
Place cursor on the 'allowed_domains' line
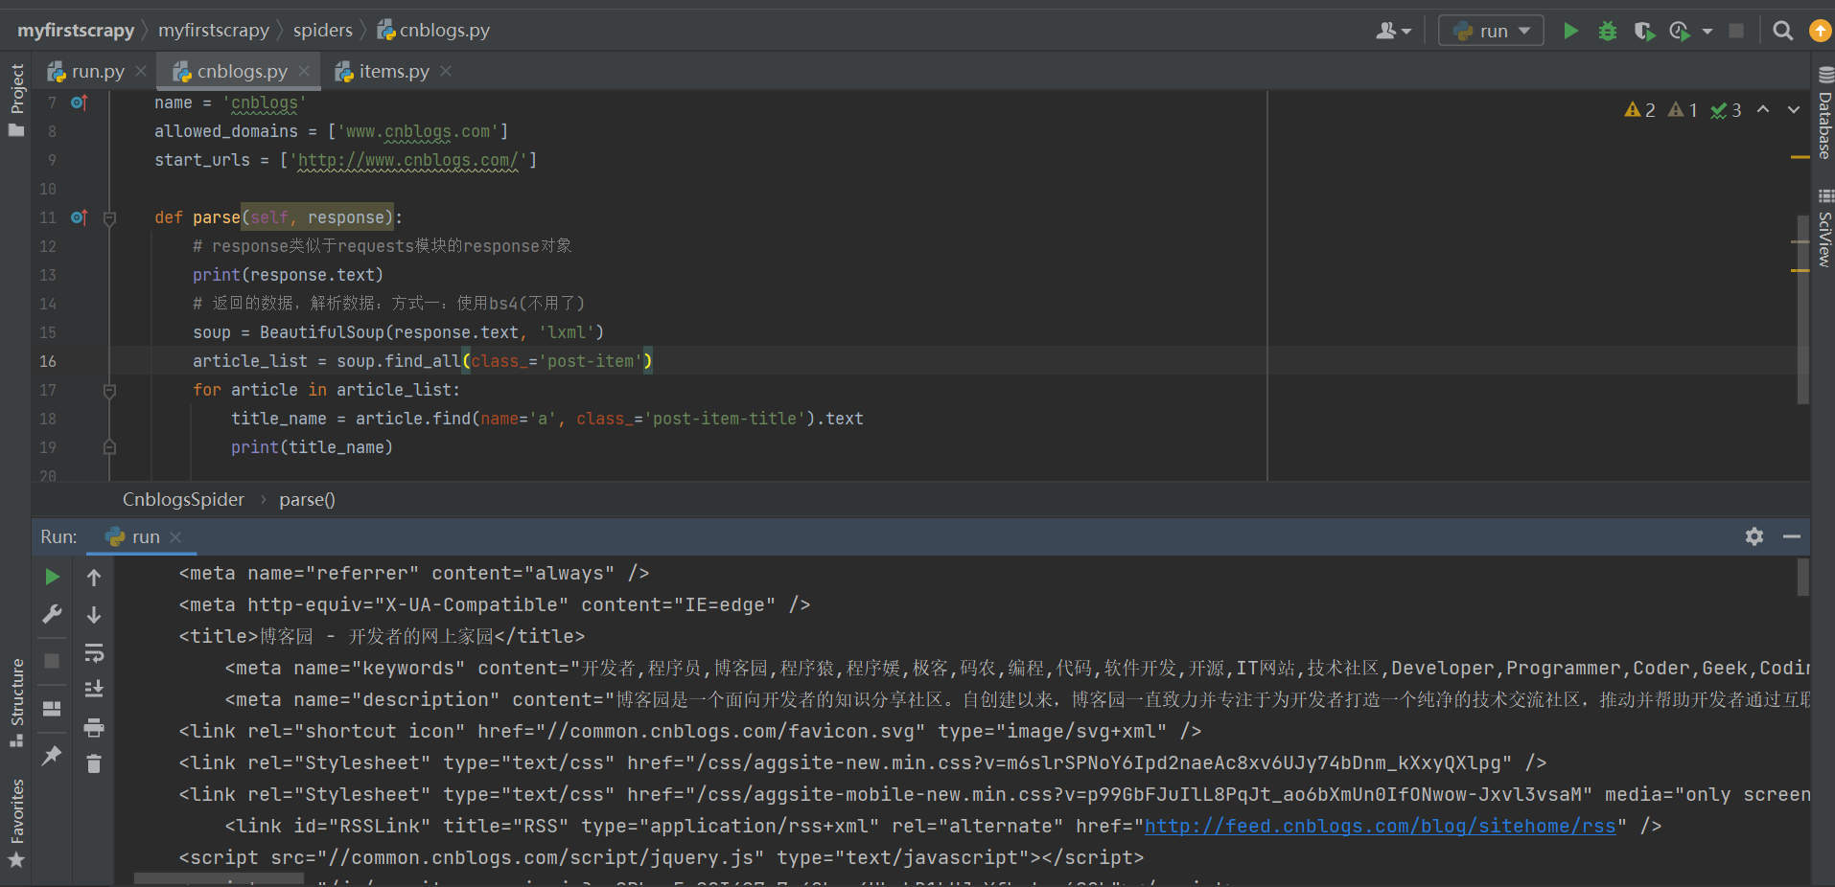point(331,131)
